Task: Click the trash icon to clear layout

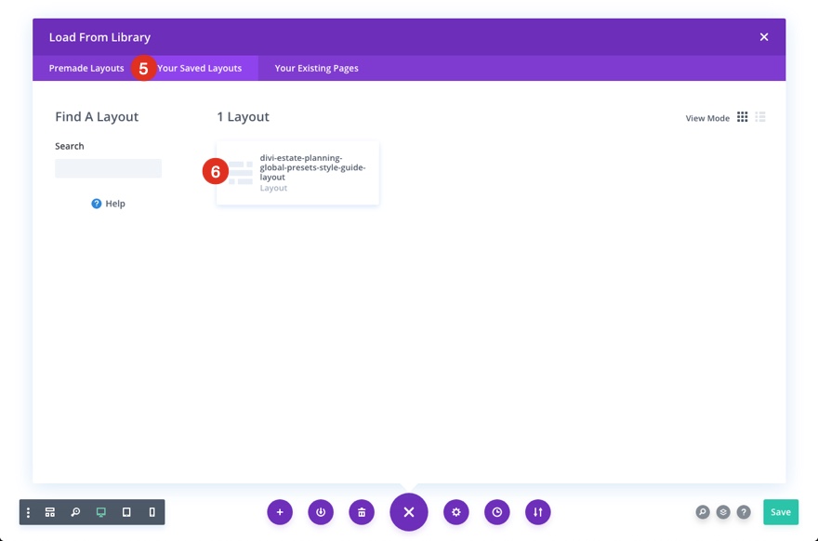Action: pyautogui.click(x=362, y=512)
